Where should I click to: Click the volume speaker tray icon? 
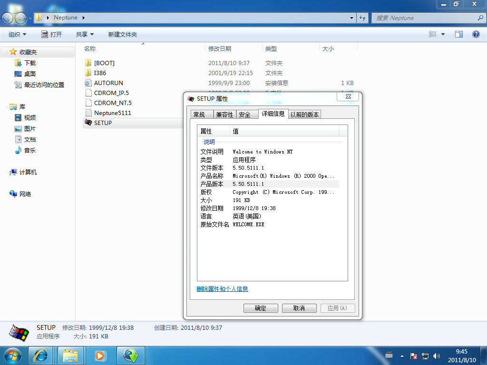point(437,356)
